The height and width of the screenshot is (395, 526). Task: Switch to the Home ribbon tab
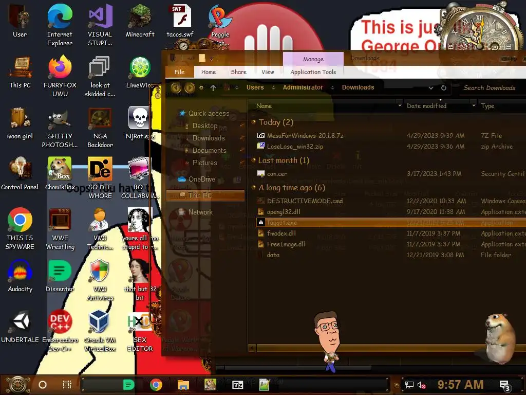209,72
